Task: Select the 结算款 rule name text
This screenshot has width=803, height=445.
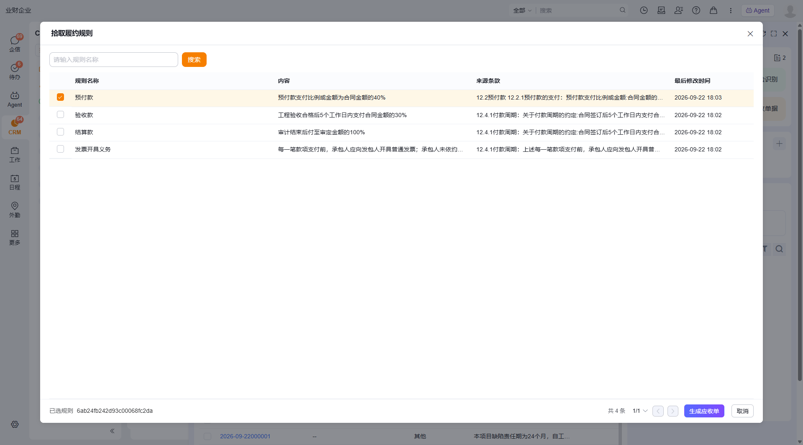Action: [84, 132]
